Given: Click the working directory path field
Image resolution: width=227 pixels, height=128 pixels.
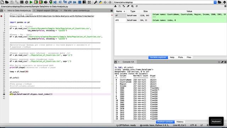Looking at the screenshot, I should point(164,2).
